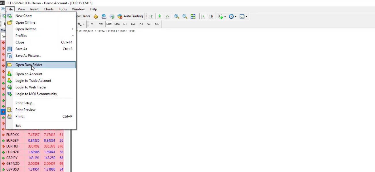
Task: Toggle the AutoTrading button
Action: (130, 16)
